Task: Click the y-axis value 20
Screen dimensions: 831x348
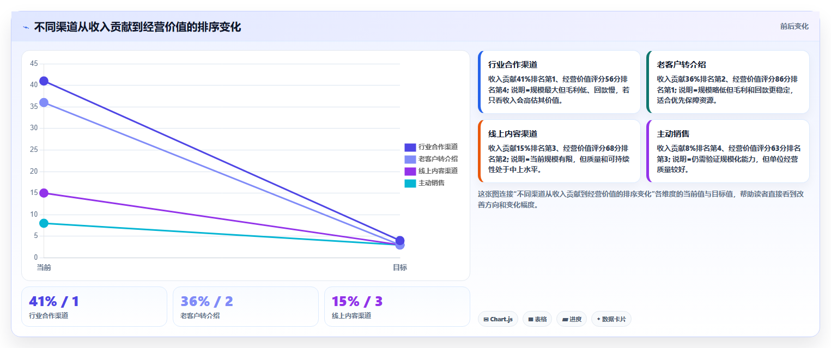Action: coord(34,171)
